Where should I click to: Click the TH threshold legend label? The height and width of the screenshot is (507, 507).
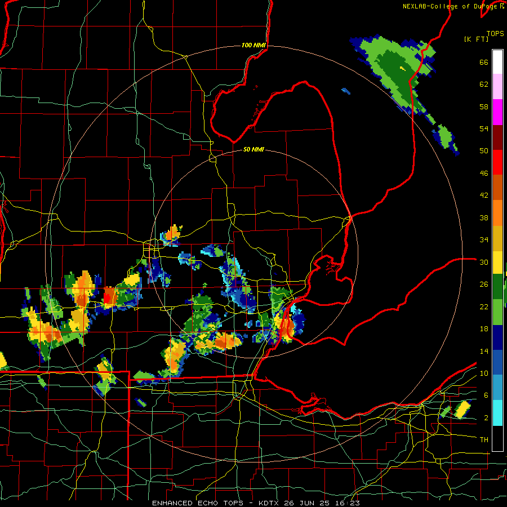[x=484, y=440]
